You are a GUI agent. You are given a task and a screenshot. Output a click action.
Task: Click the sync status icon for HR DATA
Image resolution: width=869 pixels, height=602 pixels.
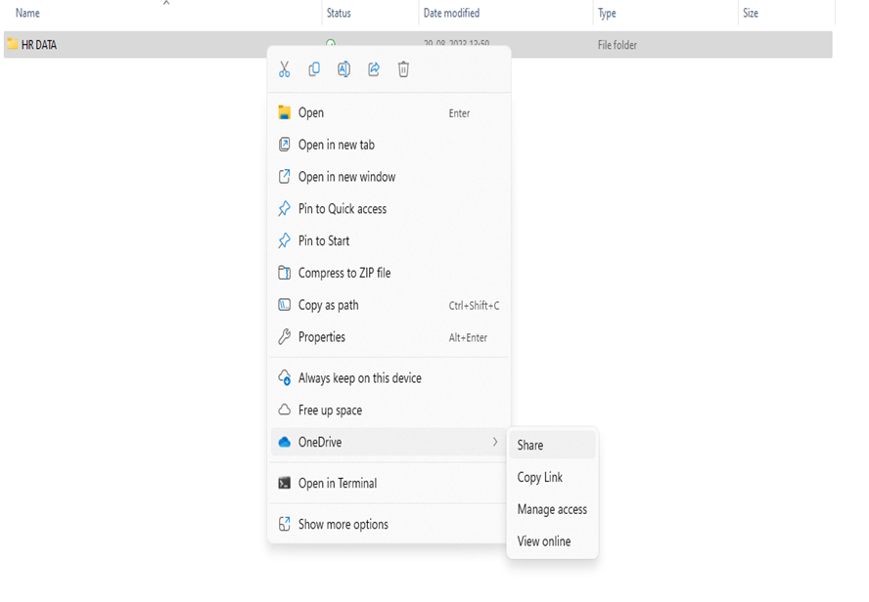point(331,44)
